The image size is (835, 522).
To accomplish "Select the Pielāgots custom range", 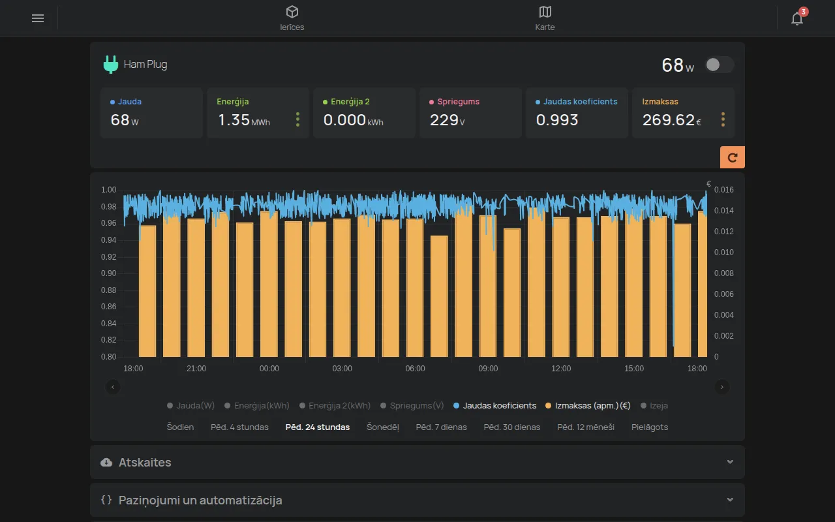I will tap(650, 427).
